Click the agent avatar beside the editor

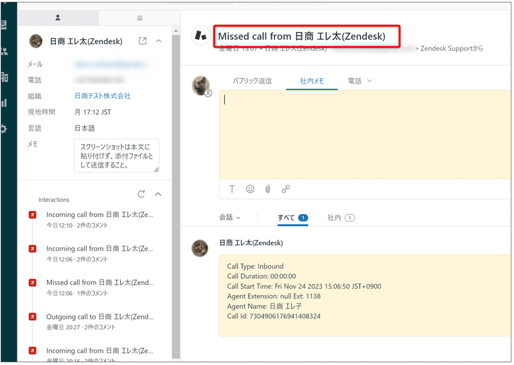(201, 85)
